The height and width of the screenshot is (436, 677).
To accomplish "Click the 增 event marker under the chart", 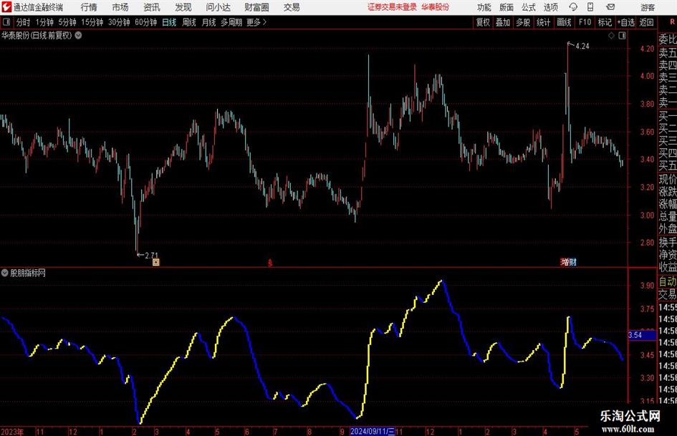I will pyautogui.click(x=565, y=262).
